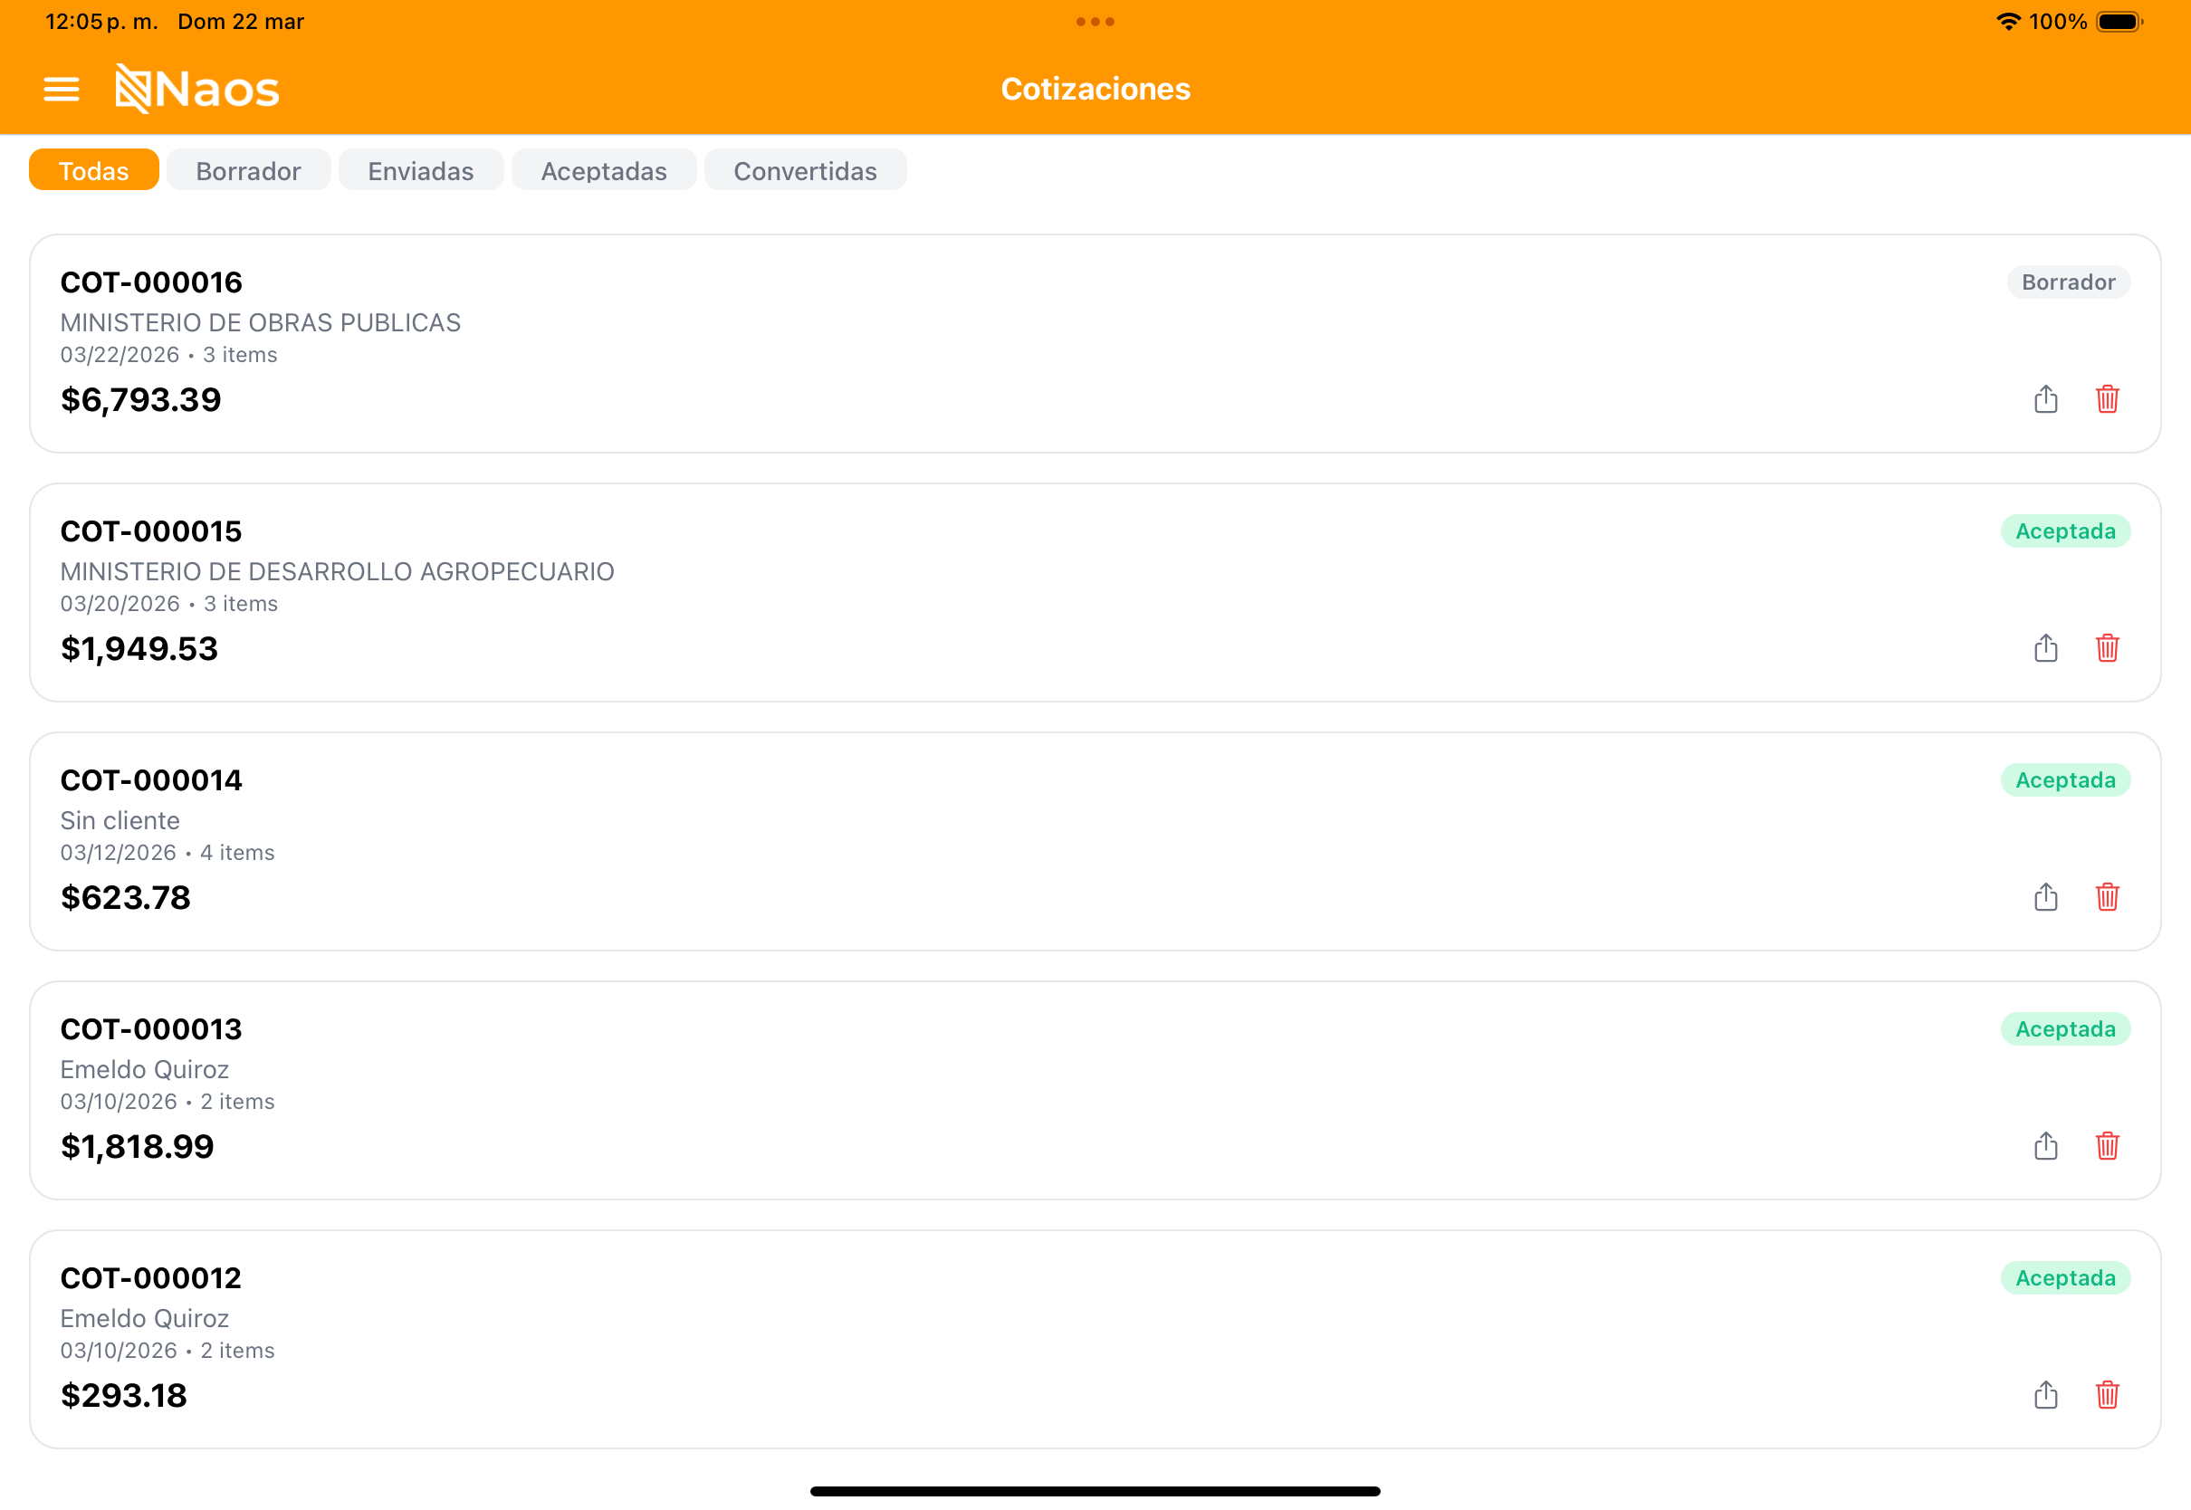Click Aceptada badge on COT-000014

point(2065,779)
